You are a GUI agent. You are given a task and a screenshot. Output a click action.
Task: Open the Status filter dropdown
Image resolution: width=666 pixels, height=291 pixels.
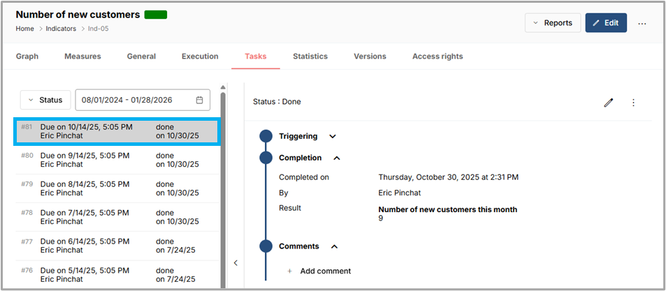45,100
